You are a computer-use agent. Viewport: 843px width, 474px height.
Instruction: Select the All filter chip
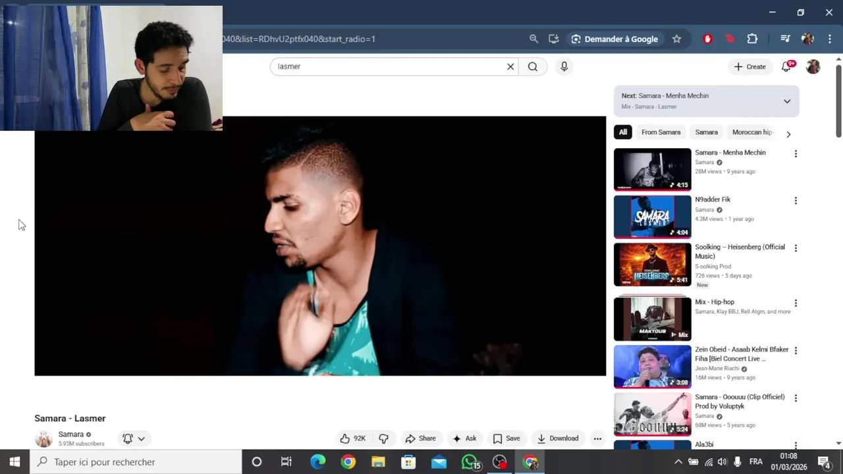tap(622, 132)
